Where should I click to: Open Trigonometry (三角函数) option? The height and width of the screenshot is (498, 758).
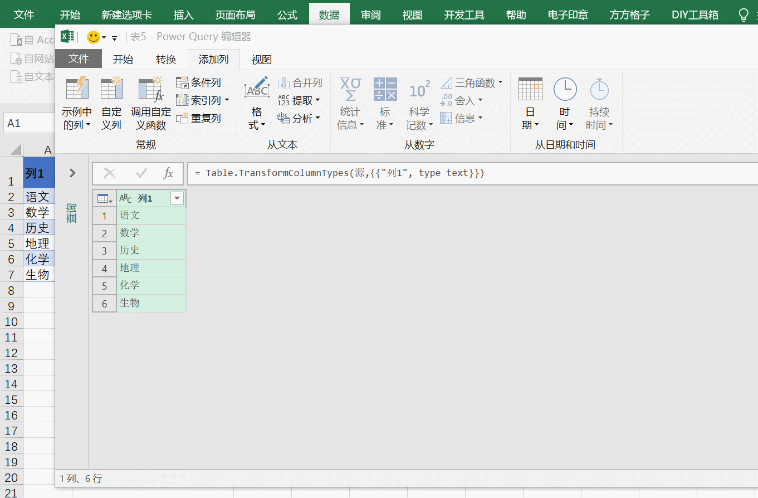(471, 82)
